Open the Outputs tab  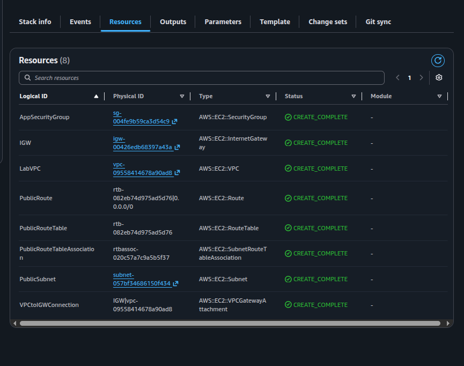point(173,22)
